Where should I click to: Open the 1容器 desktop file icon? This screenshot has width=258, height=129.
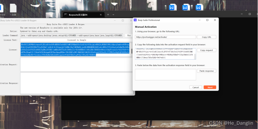point(13,10)
